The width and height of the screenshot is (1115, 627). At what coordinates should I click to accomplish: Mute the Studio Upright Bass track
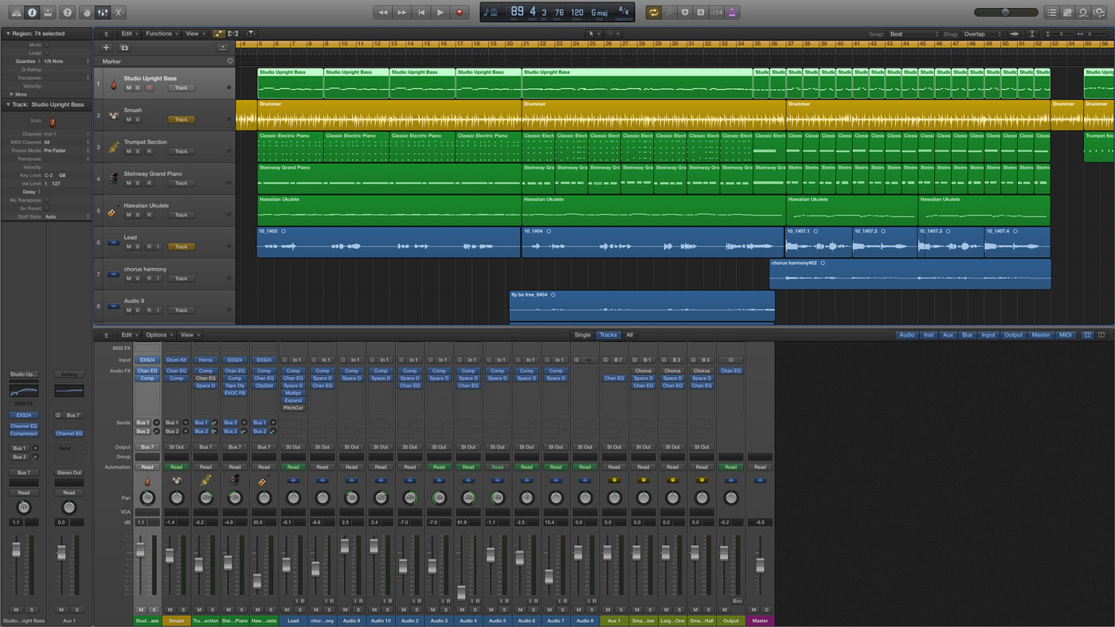128,88
